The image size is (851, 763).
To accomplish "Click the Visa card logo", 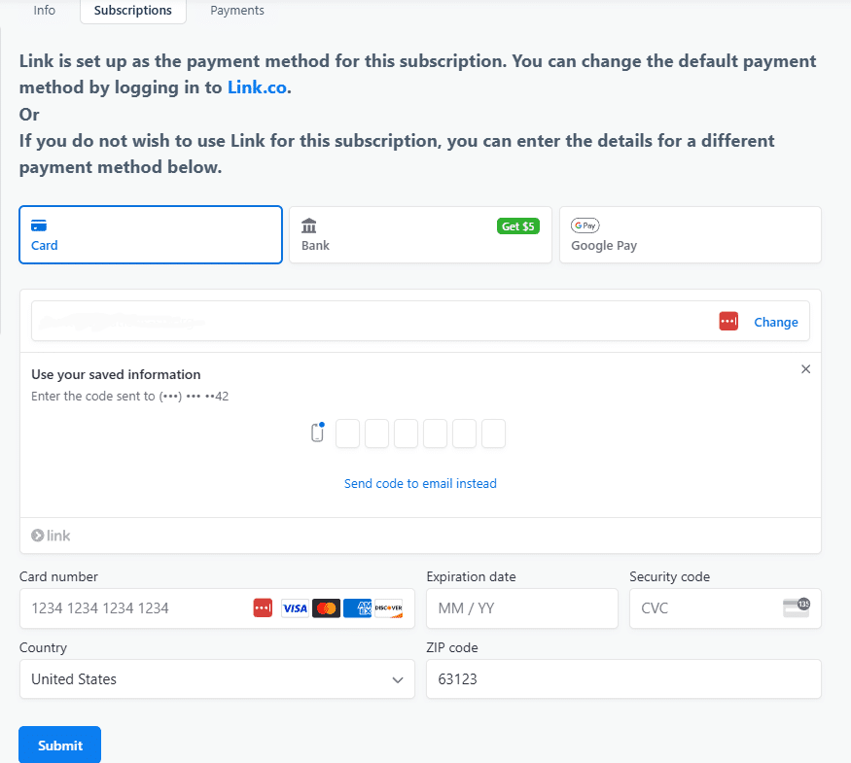I will 295,608.
